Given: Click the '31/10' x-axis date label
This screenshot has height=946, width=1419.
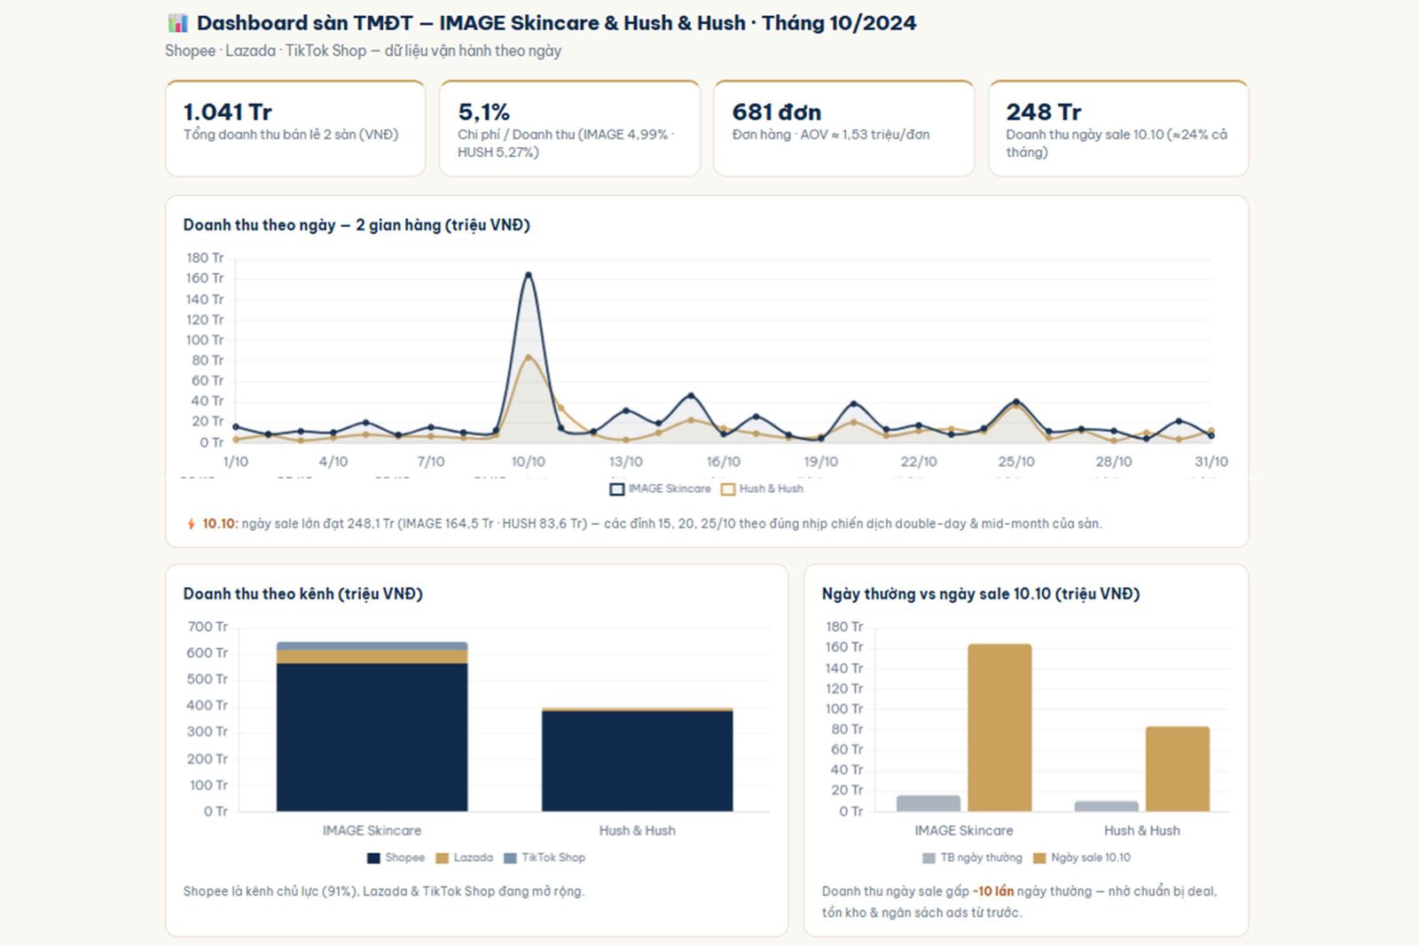Looking at the screenshot, I should 1211,462.
